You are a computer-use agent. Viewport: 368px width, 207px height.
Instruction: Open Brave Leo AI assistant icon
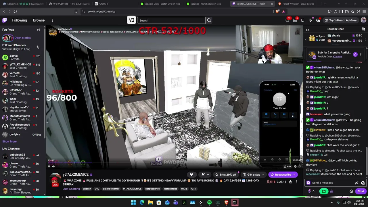353,11
